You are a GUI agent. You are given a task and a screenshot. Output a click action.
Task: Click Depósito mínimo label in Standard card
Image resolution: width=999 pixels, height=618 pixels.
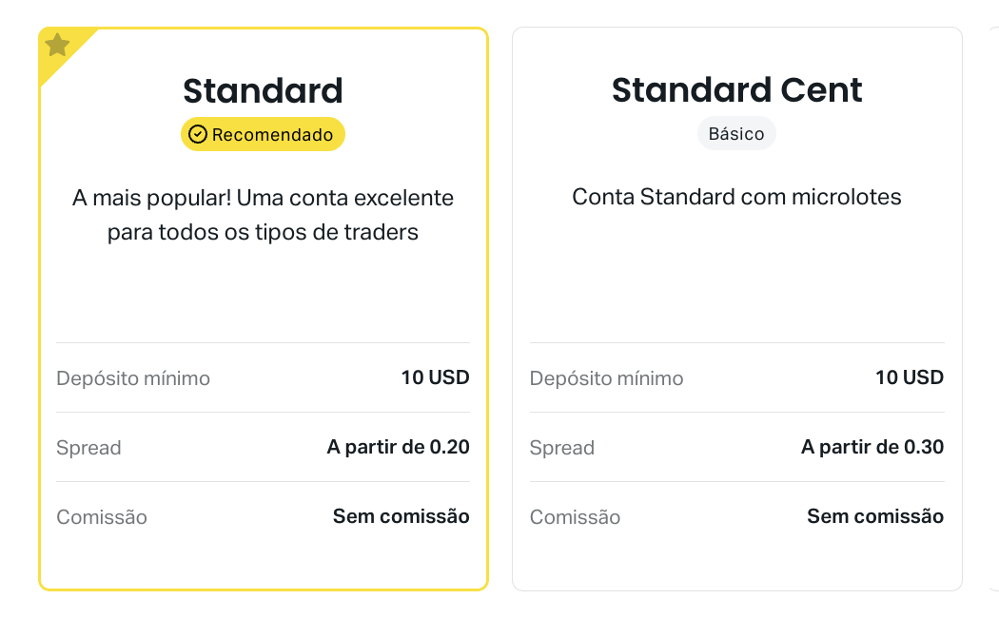coord(133,378)
